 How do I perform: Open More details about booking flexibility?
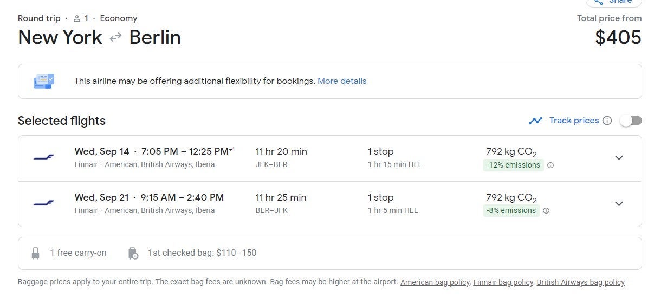342,81
